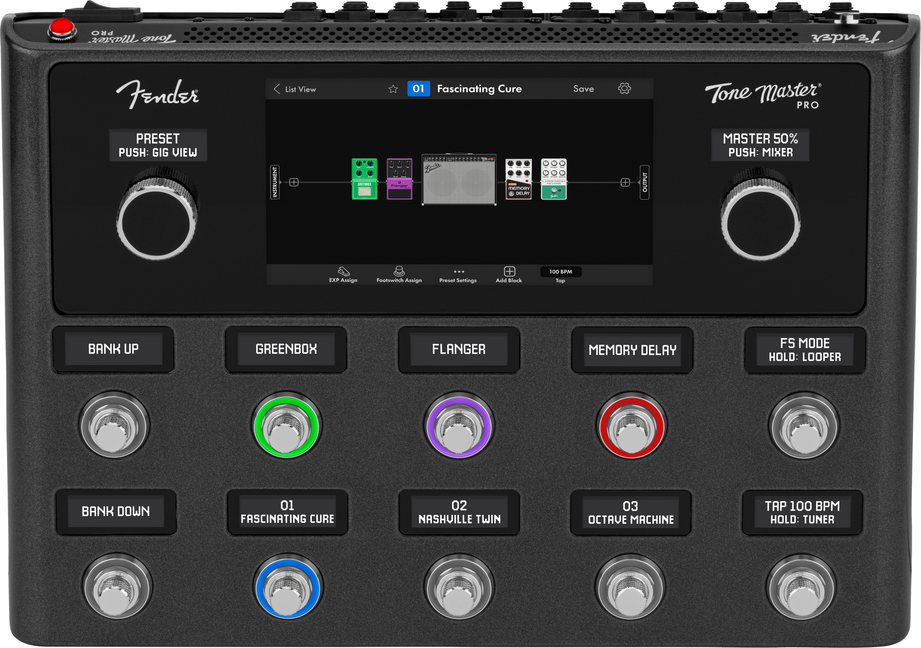The height and width of the screenshot is (648, 921).
Task: Toggle the green Greenbox footswitch
Action: pyautogui.click(x=286, y=426)
